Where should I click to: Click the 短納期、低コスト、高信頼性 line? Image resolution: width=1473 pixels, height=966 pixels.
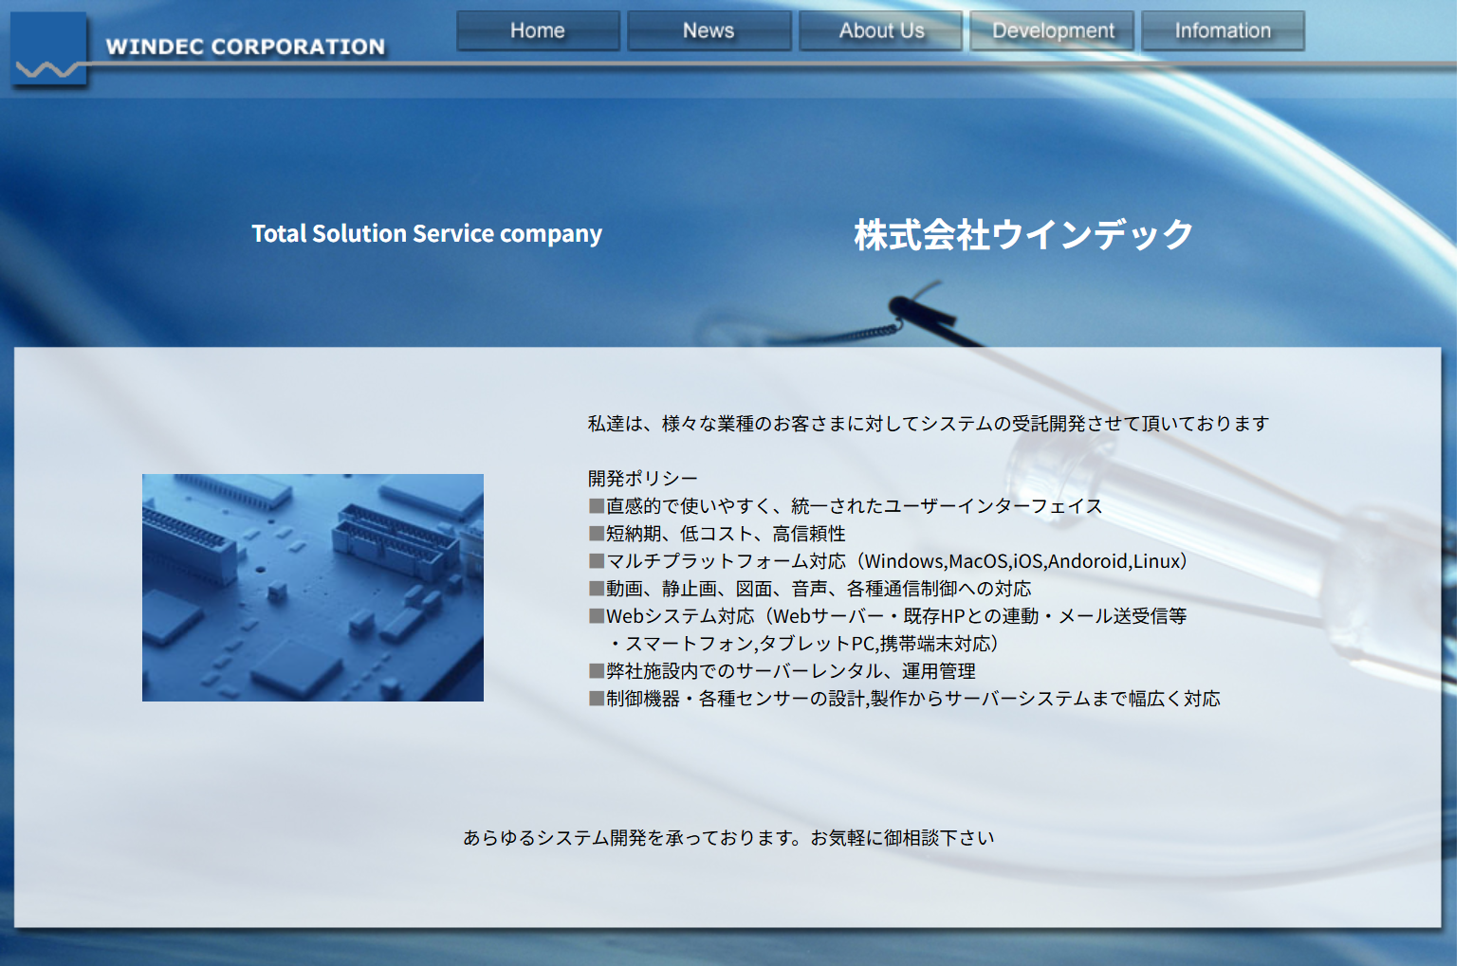[717, 534]
